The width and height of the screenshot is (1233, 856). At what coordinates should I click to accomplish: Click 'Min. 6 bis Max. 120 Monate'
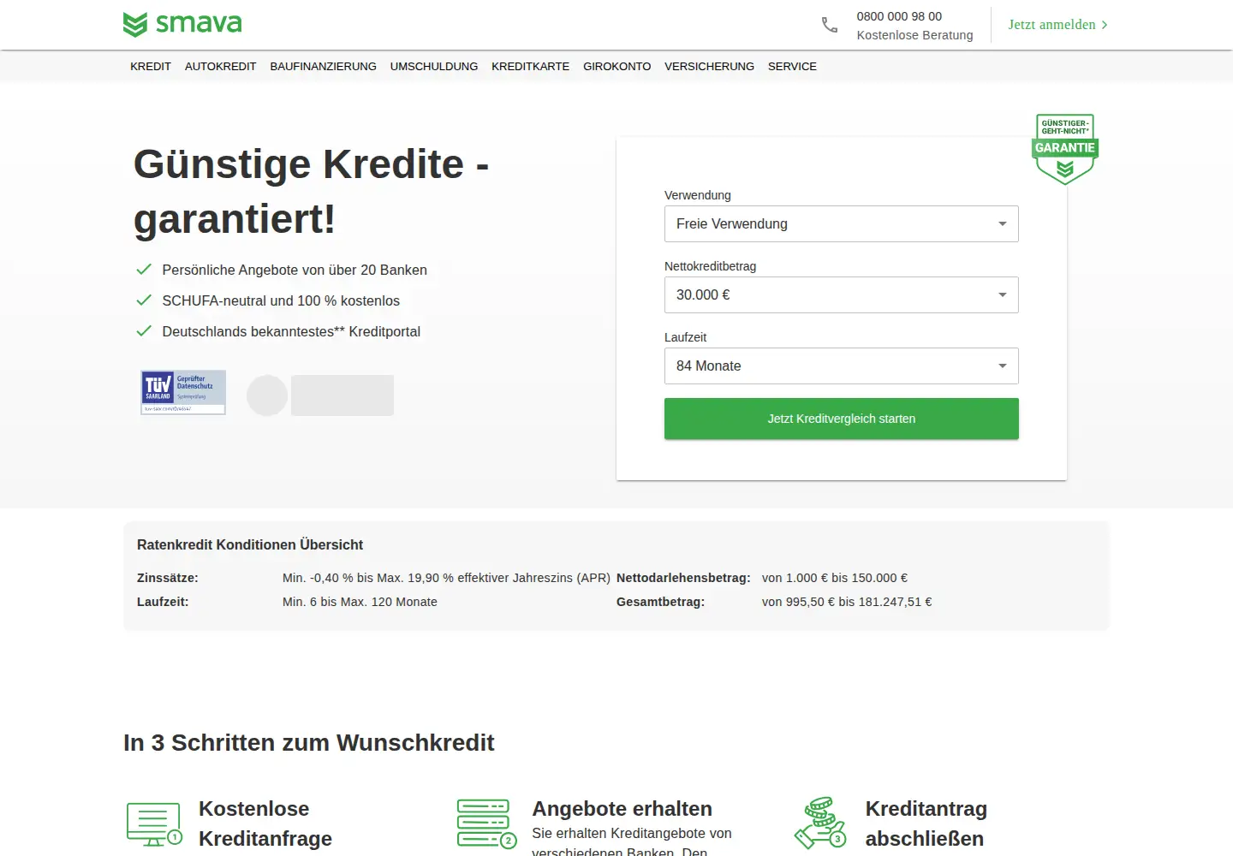(360, 602)
